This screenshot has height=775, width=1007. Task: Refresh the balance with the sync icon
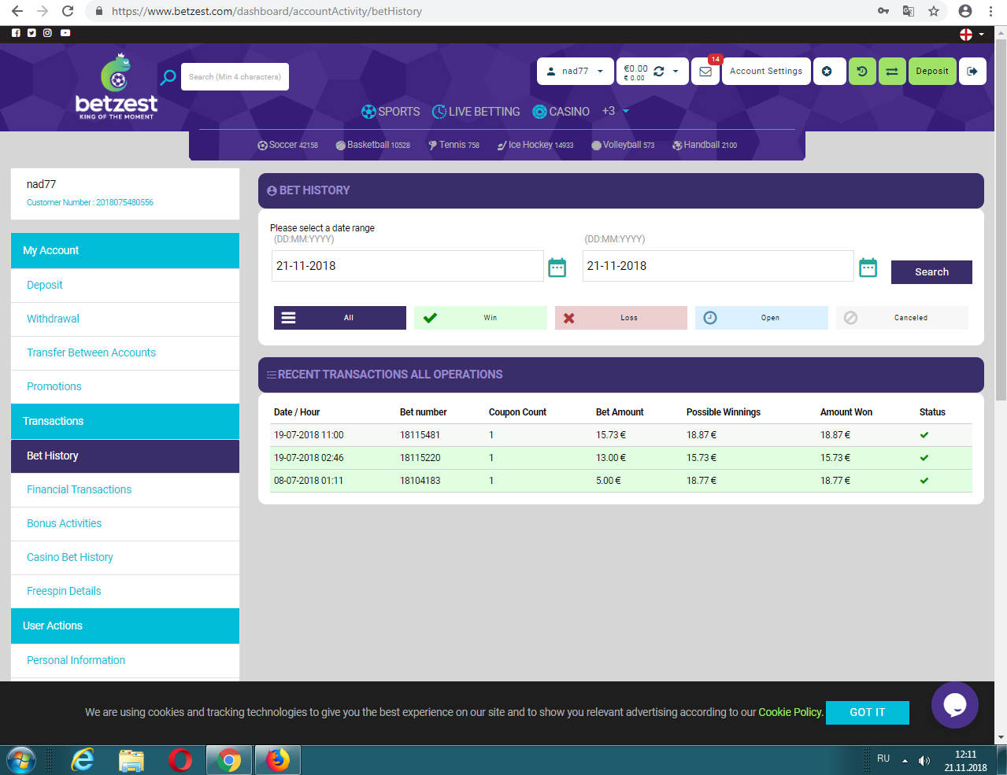pyautogui.click(x=659, y=72)
